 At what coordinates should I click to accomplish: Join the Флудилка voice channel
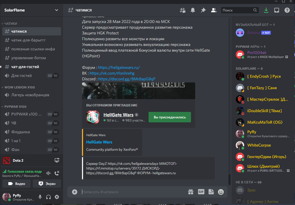(32, 132)
